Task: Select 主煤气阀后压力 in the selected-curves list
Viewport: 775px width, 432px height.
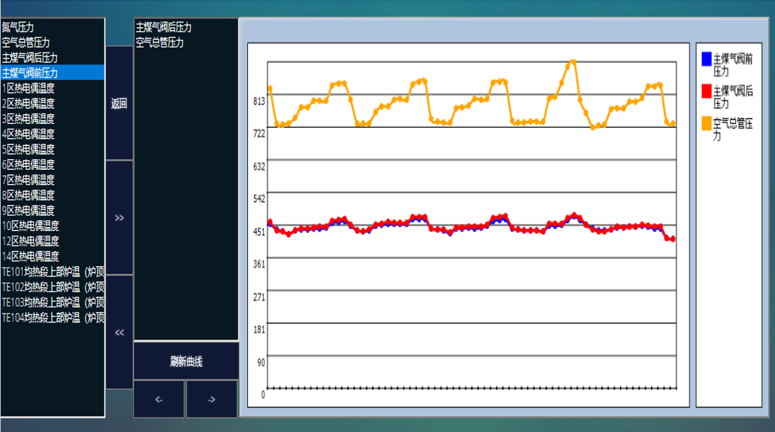Action: pyautogui.click(x=164, y=27)
